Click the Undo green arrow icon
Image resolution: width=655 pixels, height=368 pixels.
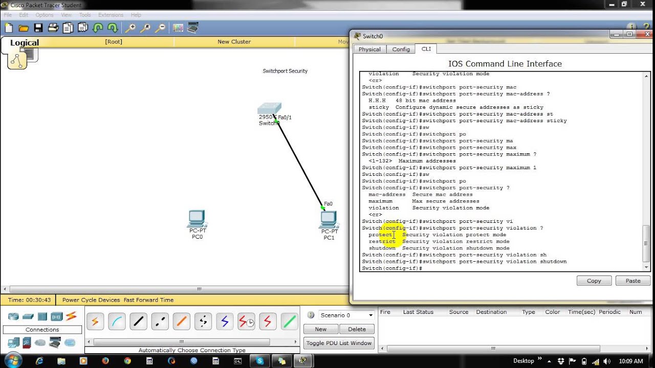[x=98, y=28]
